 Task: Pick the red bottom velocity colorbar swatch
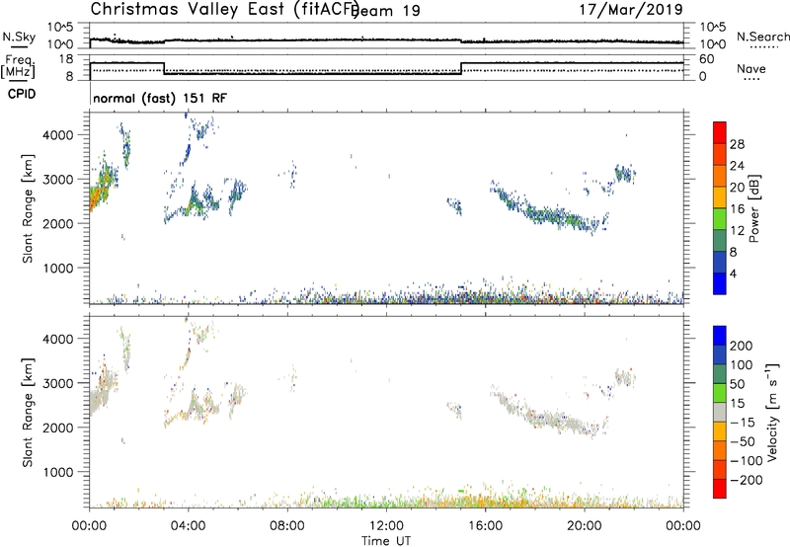pyautogui.click(x=720, y=489)
